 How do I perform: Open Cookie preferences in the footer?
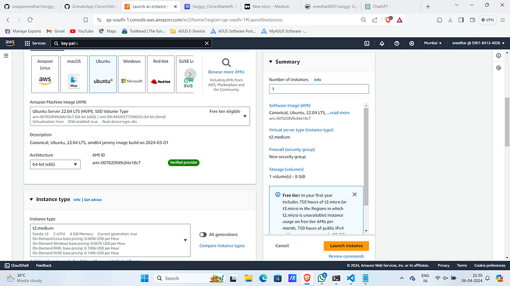(490, 266)
